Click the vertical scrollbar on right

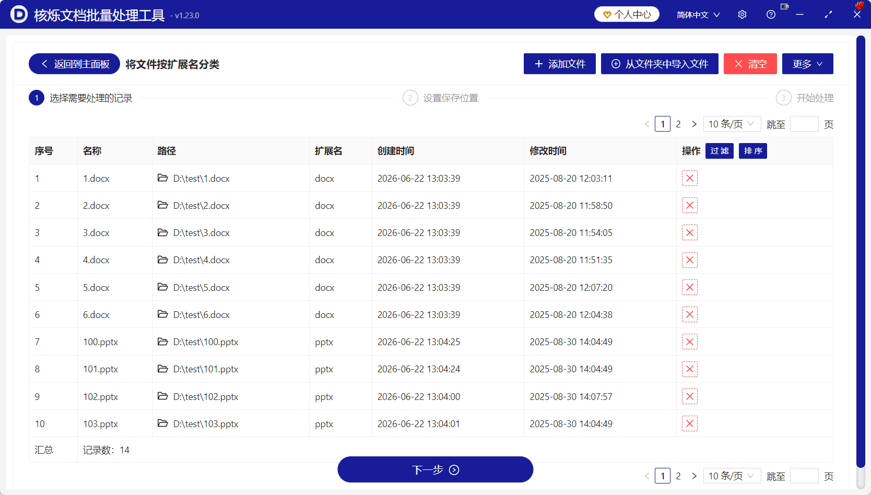[861, 251]
